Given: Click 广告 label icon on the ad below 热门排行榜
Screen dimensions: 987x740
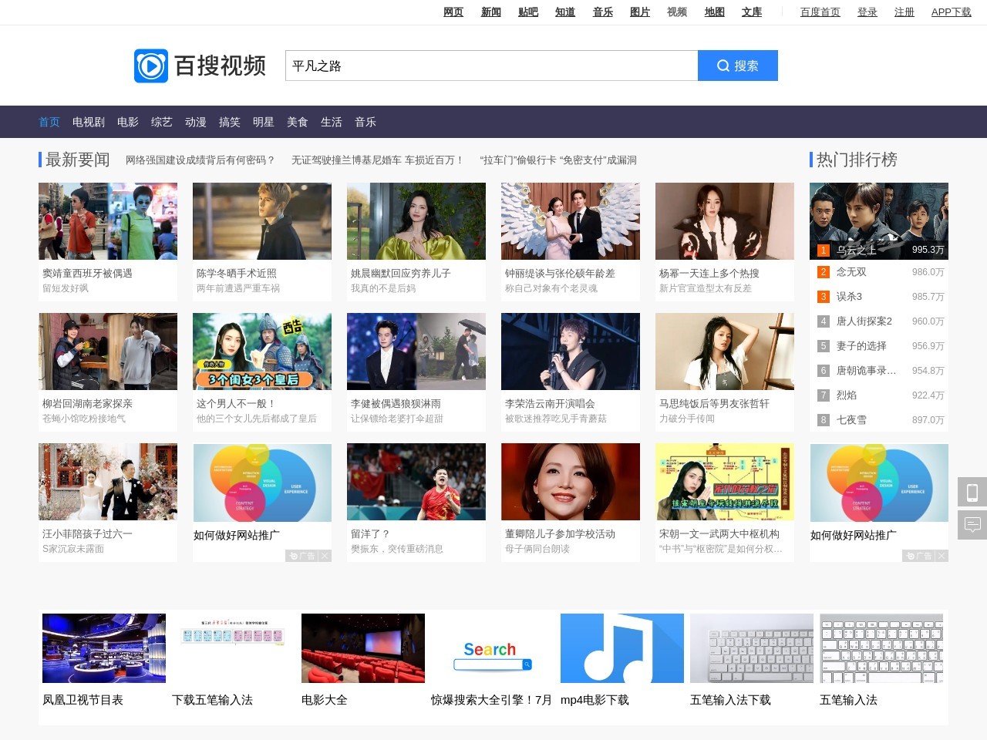Looking at the screenshot, I should point(918,556).
